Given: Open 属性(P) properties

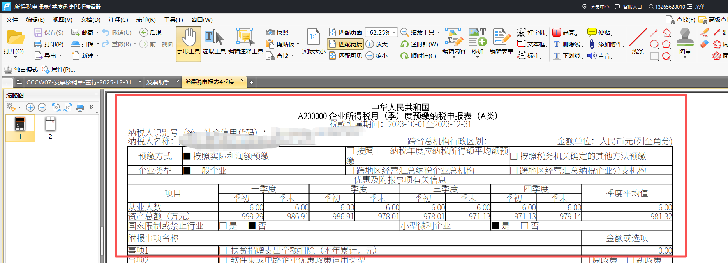Looking at the screenshot, I should [58, 70].
